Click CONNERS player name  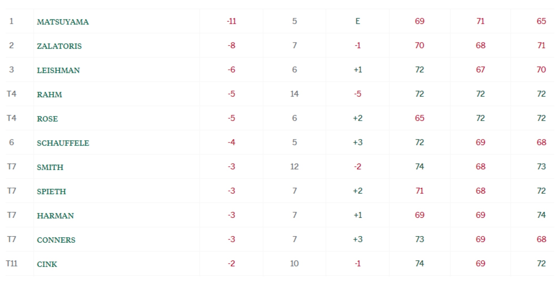click(56, 240)
